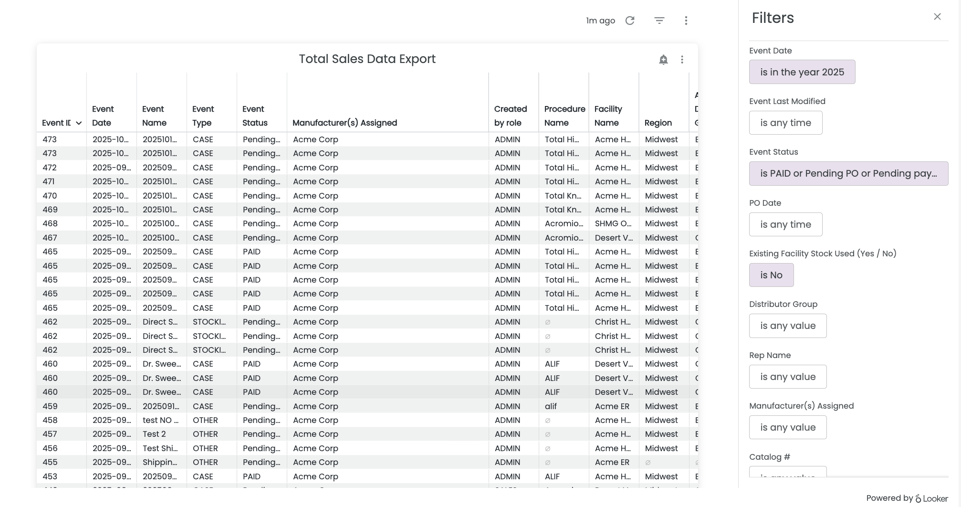Viewport: 961px width, 507px height.
Task: Click the tile alert bell icon
Action: point(663,60)
